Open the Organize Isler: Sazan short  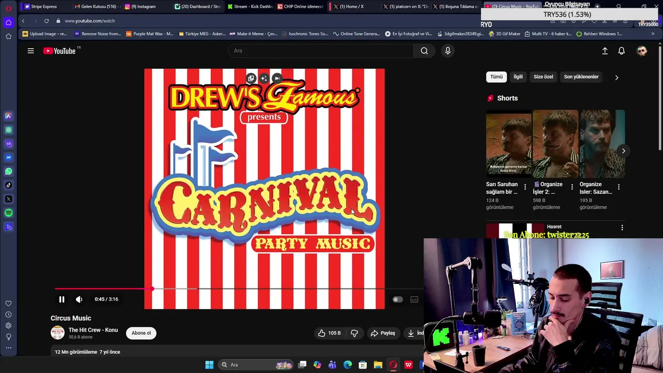pyautogui.click(x=602, y=144)
